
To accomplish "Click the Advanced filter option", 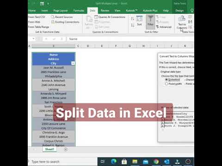I will (x=164, y=27).
